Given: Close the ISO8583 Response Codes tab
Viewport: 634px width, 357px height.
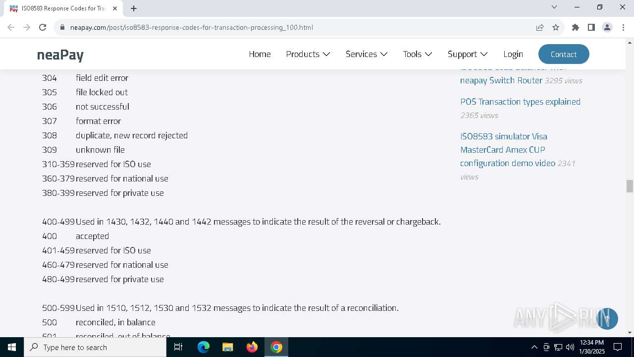Looking at the screenshot, I should pyautogui.click(x=115, y=8).
